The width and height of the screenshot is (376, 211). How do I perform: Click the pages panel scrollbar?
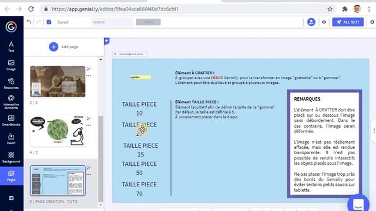pos(100,159)
